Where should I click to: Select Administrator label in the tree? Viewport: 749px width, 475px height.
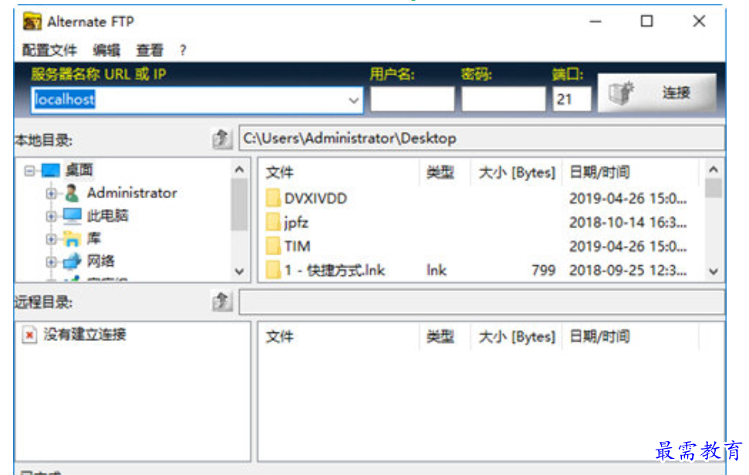coord(132,193)
